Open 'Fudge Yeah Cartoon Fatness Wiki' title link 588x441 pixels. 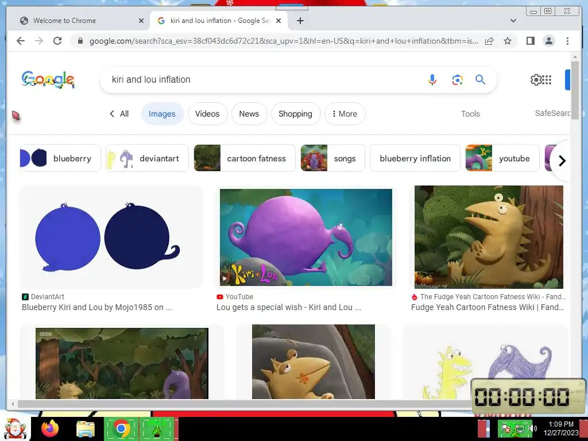tap(488, 307)
